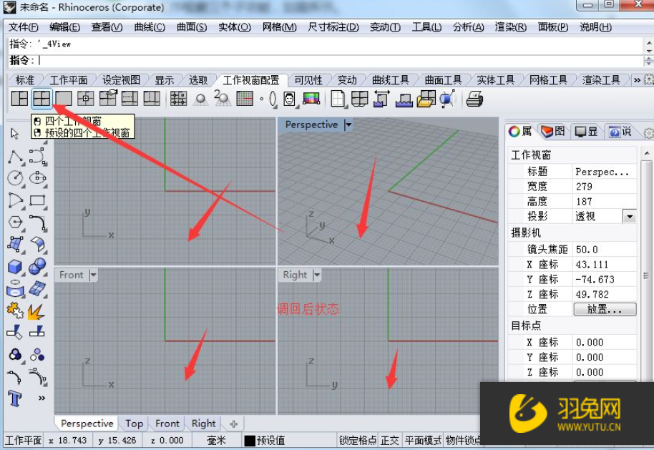Click the yellow stacked folders toolbar icon
The image size is (654, 450).
point(426,99)
